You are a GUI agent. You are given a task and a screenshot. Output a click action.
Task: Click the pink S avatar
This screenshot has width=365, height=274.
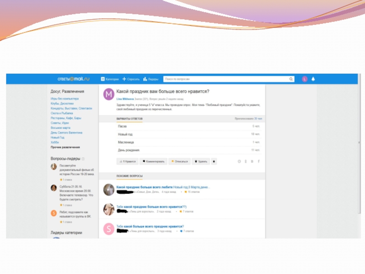click(x=109, y=229)
